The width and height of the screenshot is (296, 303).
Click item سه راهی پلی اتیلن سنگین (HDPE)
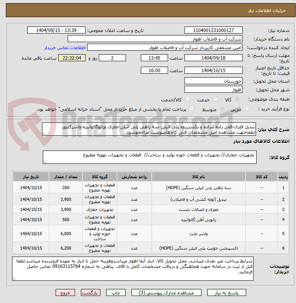coord(198,188)
